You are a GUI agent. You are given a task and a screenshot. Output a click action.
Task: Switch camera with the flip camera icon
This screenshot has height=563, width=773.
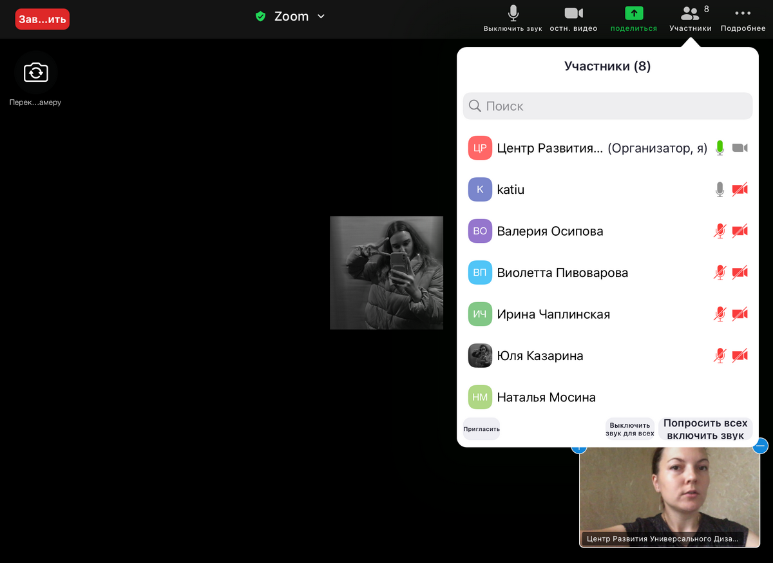coord(36,72)
